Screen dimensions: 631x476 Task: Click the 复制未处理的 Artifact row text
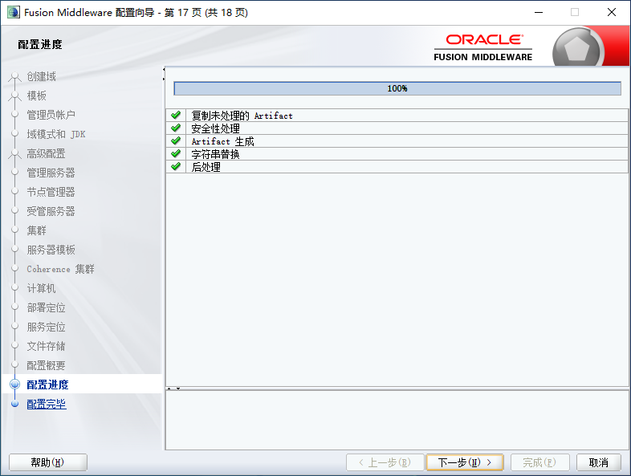point(242,116)
